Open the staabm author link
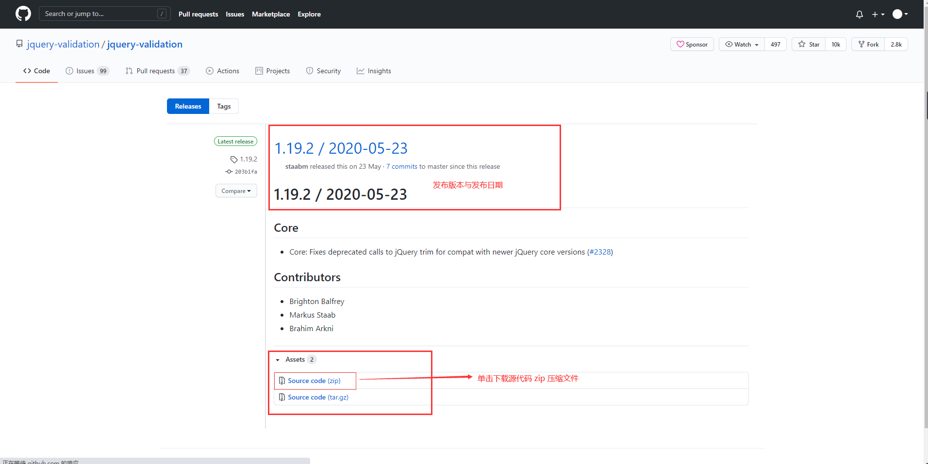 (297, 166)
